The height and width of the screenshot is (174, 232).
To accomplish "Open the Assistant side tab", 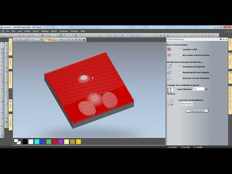I will pyautogui.click(x=11, y=122).
